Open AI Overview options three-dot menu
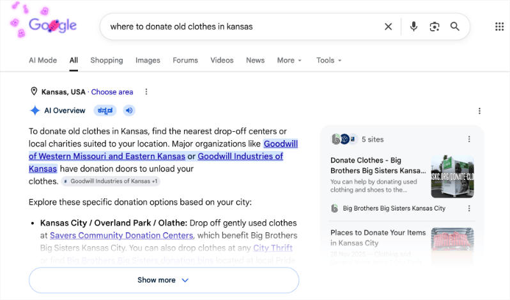 tap(479, 111)
